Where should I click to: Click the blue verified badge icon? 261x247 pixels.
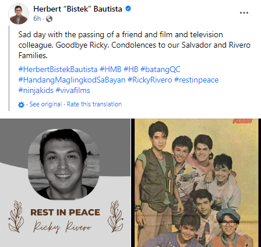(128, 9)
